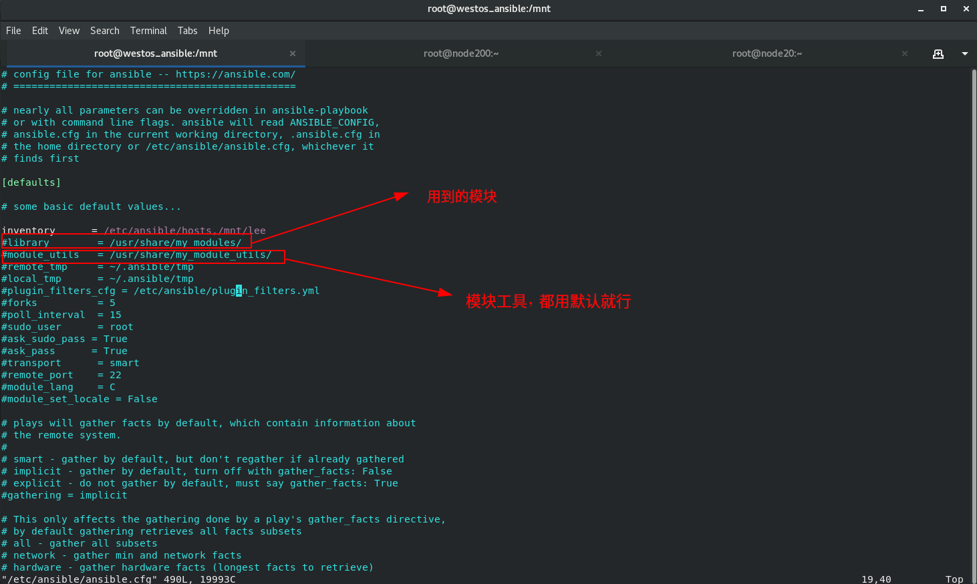Open the Help menu
Image resolution: width=977 pixels, height=584 pixels.
(x=219, y=31)
